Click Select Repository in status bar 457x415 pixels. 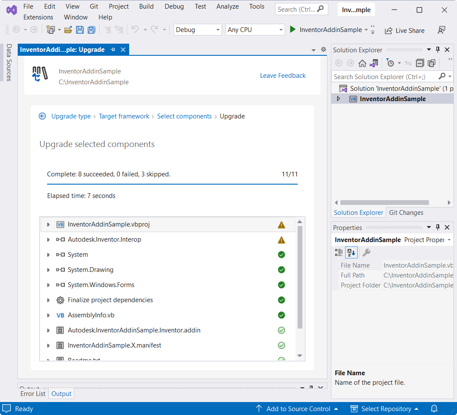click(x=384, y=409)
